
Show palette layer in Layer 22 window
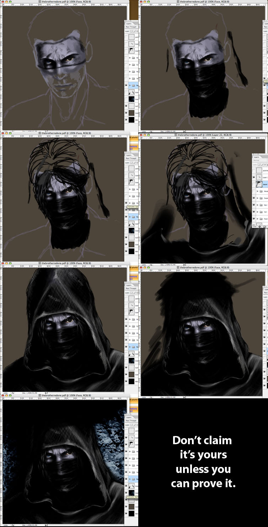click(254, 171)
